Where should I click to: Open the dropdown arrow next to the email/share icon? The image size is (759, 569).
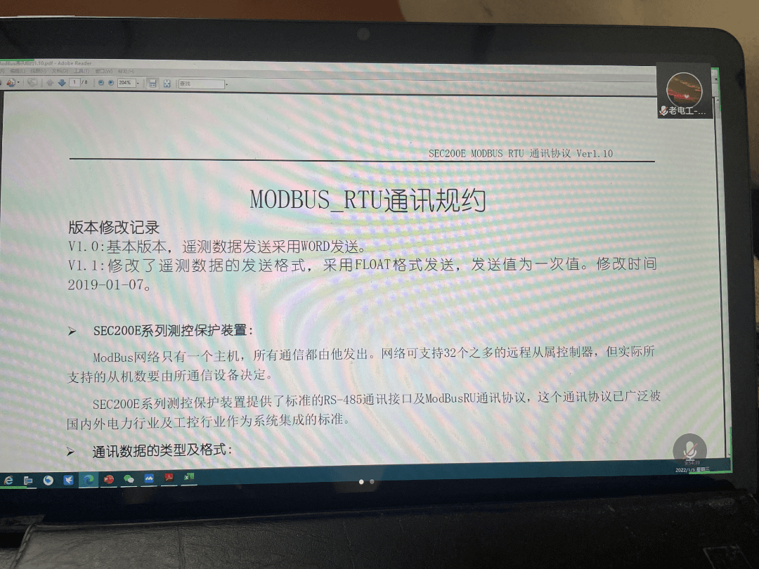coord(18,82)
